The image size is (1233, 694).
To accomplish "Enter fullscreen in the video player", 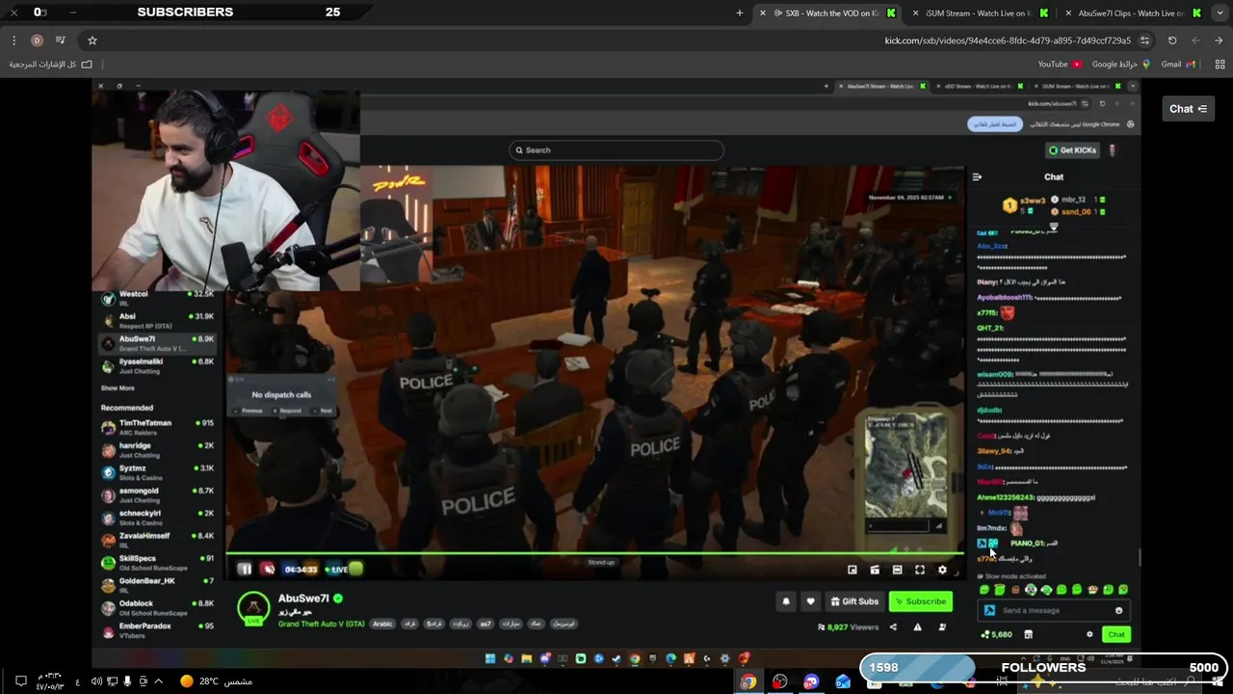I will [920, 570].
